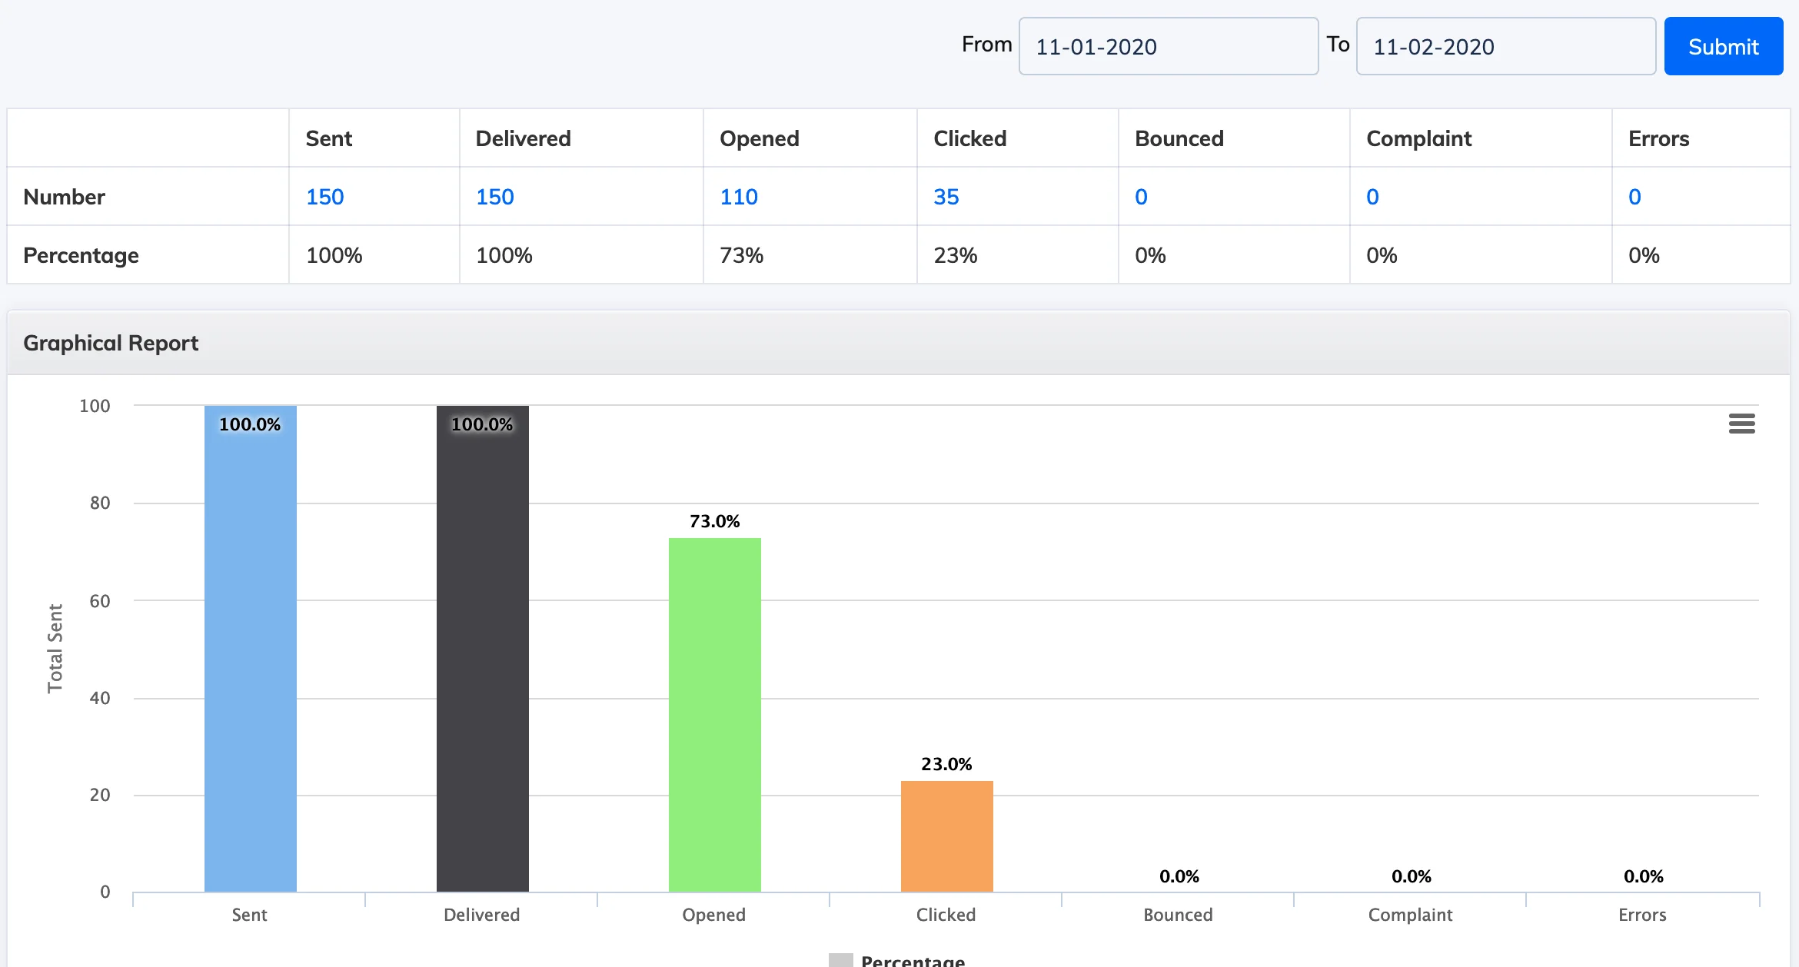The width and height of the screenshot is (1799, 967).
Task: Focus the To date field
Action: pyautogui.click(x=1505, y=46)
